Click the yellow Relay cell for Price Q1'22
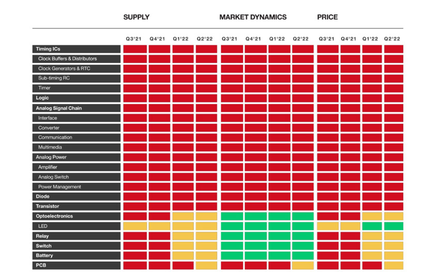The image size is (434, 272). point(372,236)
